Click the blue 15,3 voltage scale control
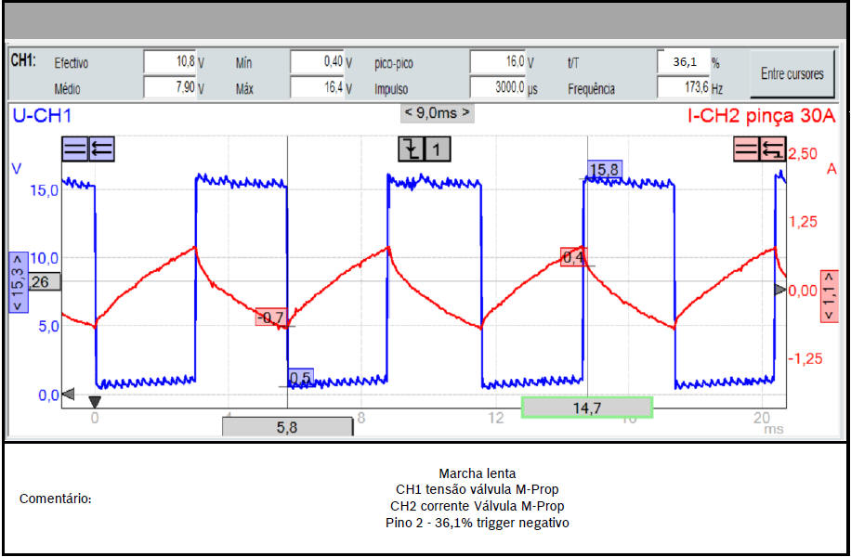Screen dimensions: 851x557 tap(16, 283)
